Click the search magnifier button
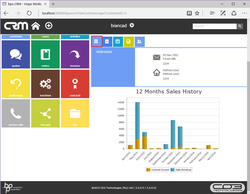This screenshot has width=250, height=194. pyautogui.click(x=240, y=26)
